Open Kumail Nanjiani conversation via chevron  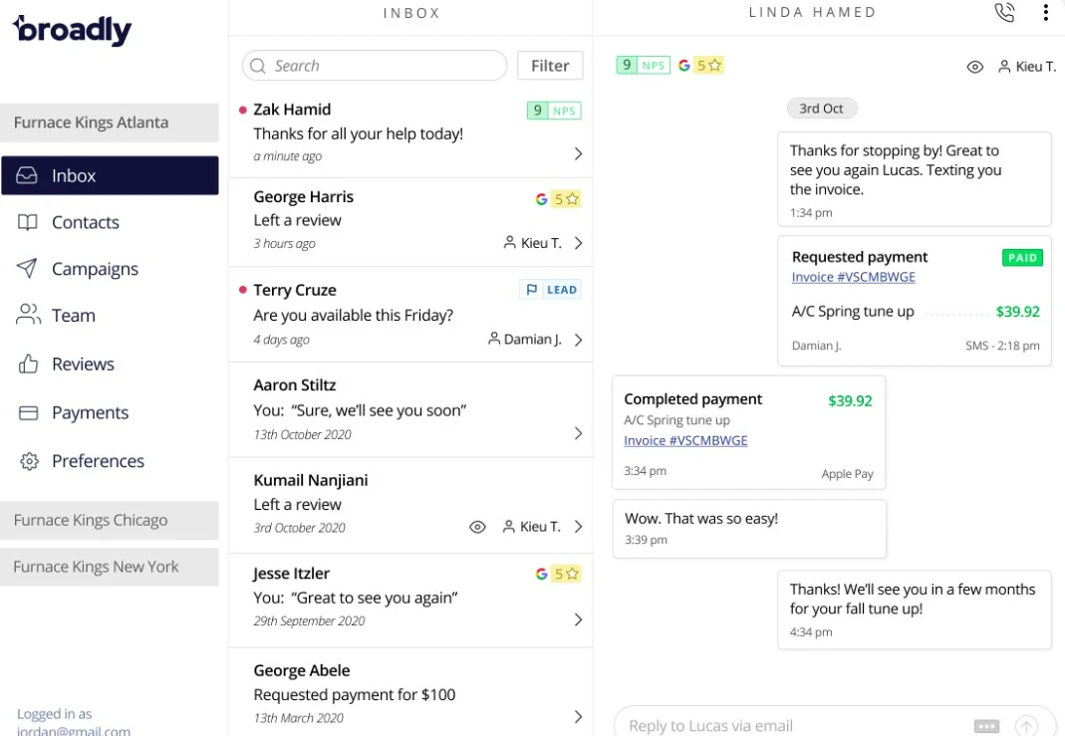(578, 527)
